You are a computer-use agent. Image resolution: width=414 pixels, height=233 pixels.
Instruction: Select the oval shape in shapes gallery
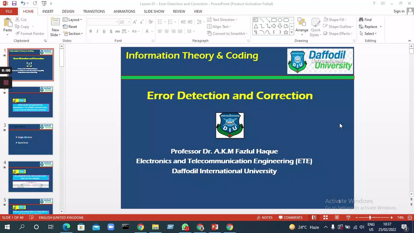[x=280, y=20]
